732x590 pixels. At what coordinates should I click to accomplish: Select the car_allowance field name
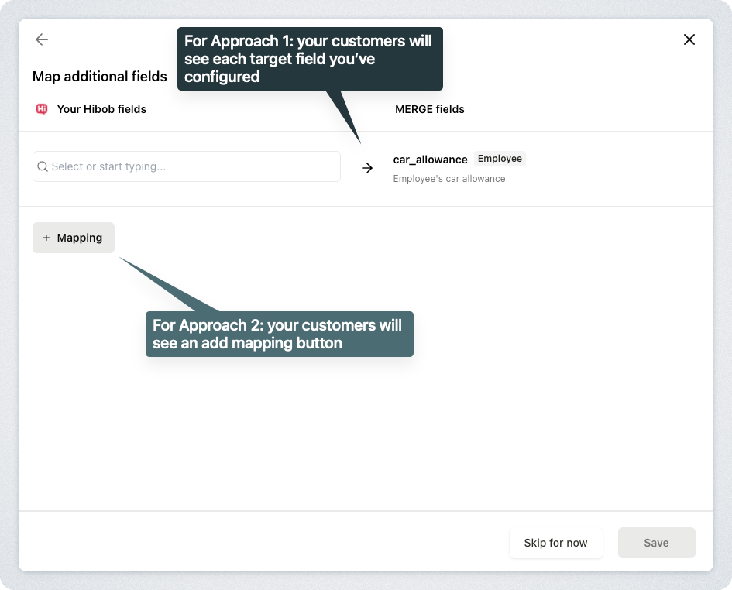[x=430, y=160]
